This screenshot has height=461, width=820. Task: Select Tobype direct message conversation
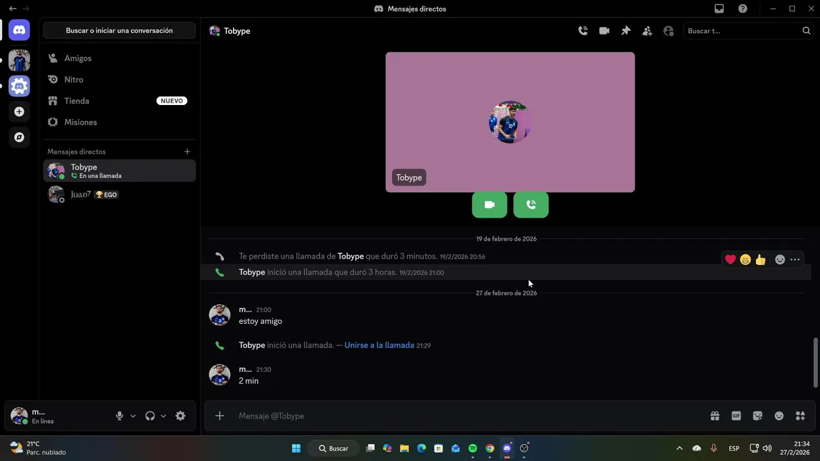pos(119,171)
